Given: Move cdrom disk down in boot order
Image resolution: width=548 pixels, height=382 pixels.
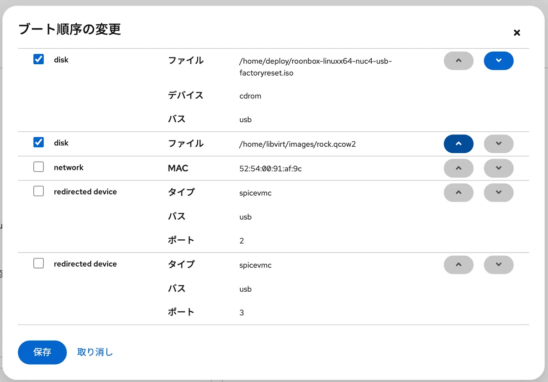Looking at the screenshot, I should (x=499, y=61).
